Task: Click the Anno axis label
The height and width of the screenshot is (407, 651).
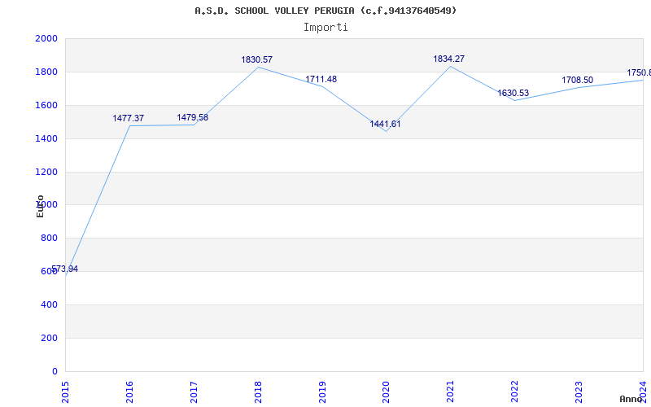Action: coord(630,399)
